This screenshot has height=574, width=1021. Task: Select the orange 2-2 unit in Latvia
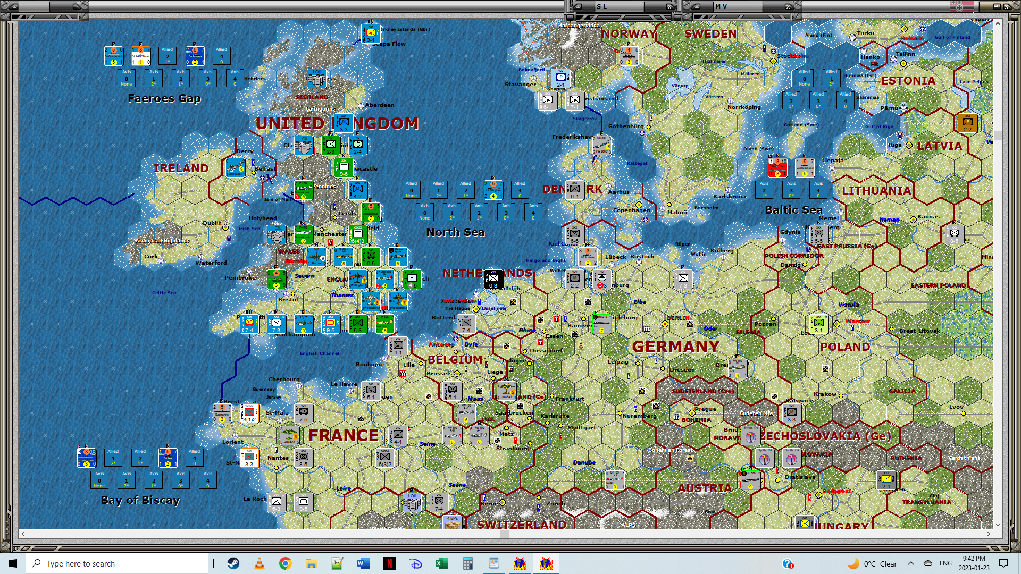968,123
